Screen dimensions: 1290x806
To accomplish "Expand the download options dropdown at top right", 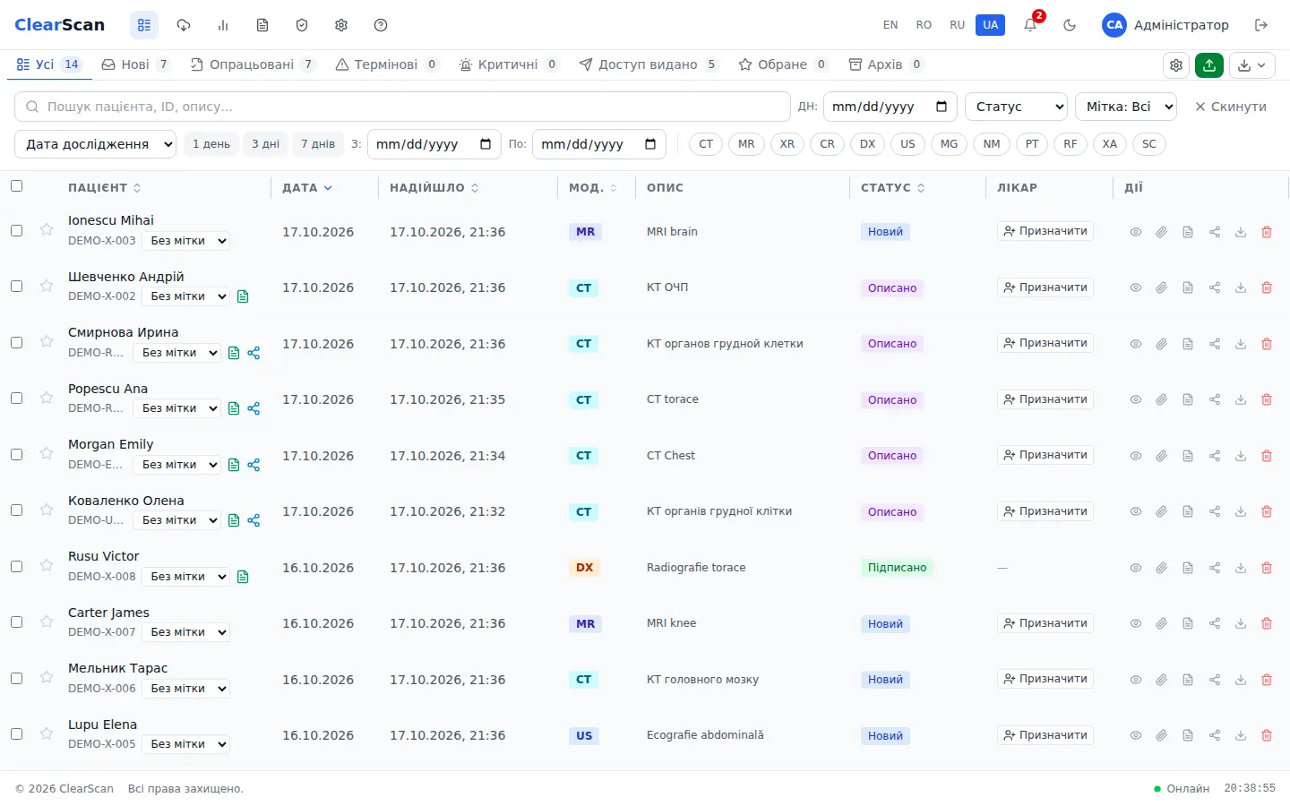I will 1252,64.
